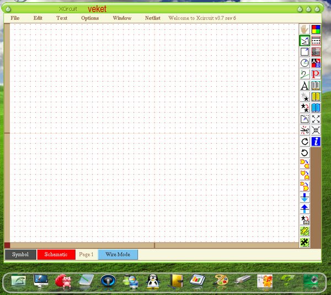331x295 pixels.
Task: Open the File menu
Action: 15,18
